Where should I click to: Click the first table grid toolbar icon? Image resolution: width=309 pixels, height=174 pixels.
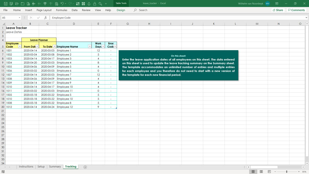coord(78,4)
